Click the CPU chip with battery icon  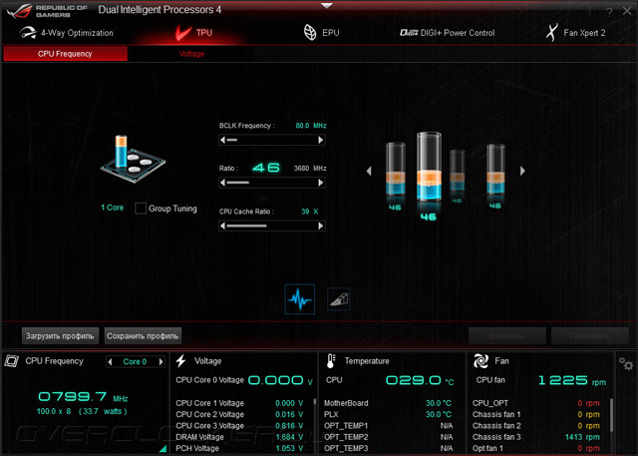[x=133, y=159]
